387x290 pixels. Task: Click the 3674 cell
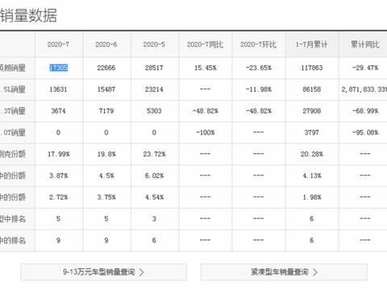point(58,111)
